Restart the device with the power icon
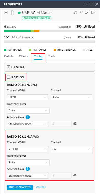 coord(75,13)
